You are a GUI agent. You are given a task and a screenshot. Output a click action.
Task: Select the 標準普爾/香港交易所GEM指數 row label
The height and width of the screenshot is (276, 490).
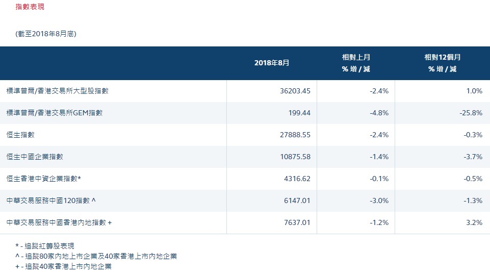(x=54, y=113)
